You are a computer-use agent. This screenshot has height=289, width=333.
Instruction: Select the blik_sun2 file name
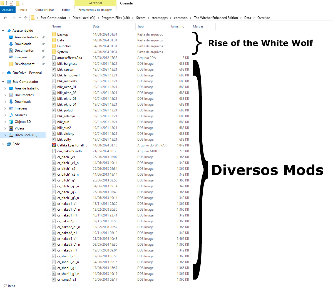(x=64, y=128)
